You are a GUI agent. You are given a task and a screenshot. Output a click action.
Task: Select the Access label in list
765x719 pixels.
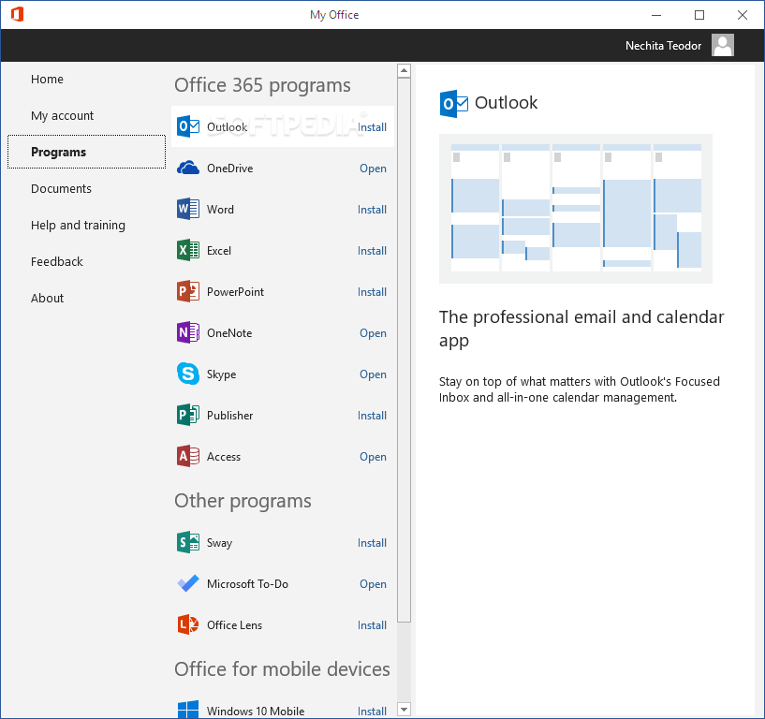click(224, 457)
